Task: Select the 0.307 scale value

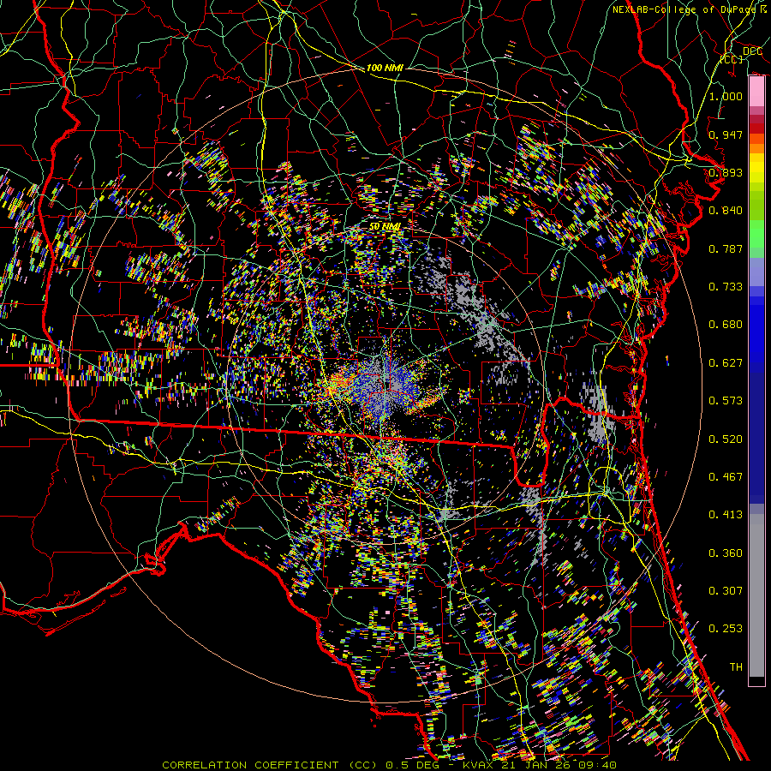Action: [x=726, y=590]
